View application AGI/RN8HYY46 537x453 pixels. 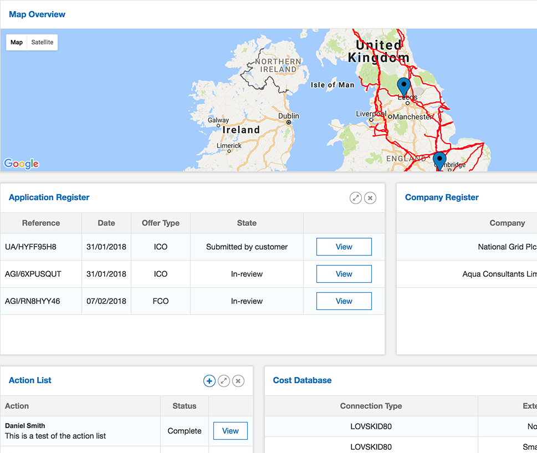point(344,302)
